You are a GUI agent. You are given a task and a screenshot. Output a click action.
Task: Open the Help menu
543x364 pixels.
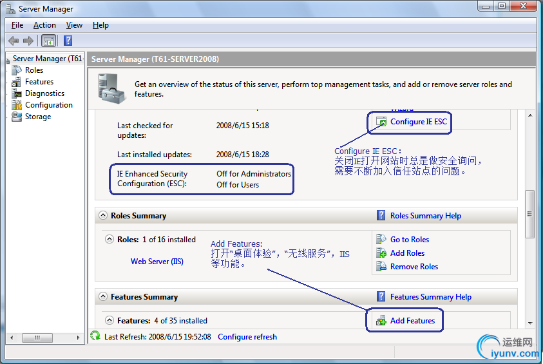pyautogui.click(x=100, y=25)
